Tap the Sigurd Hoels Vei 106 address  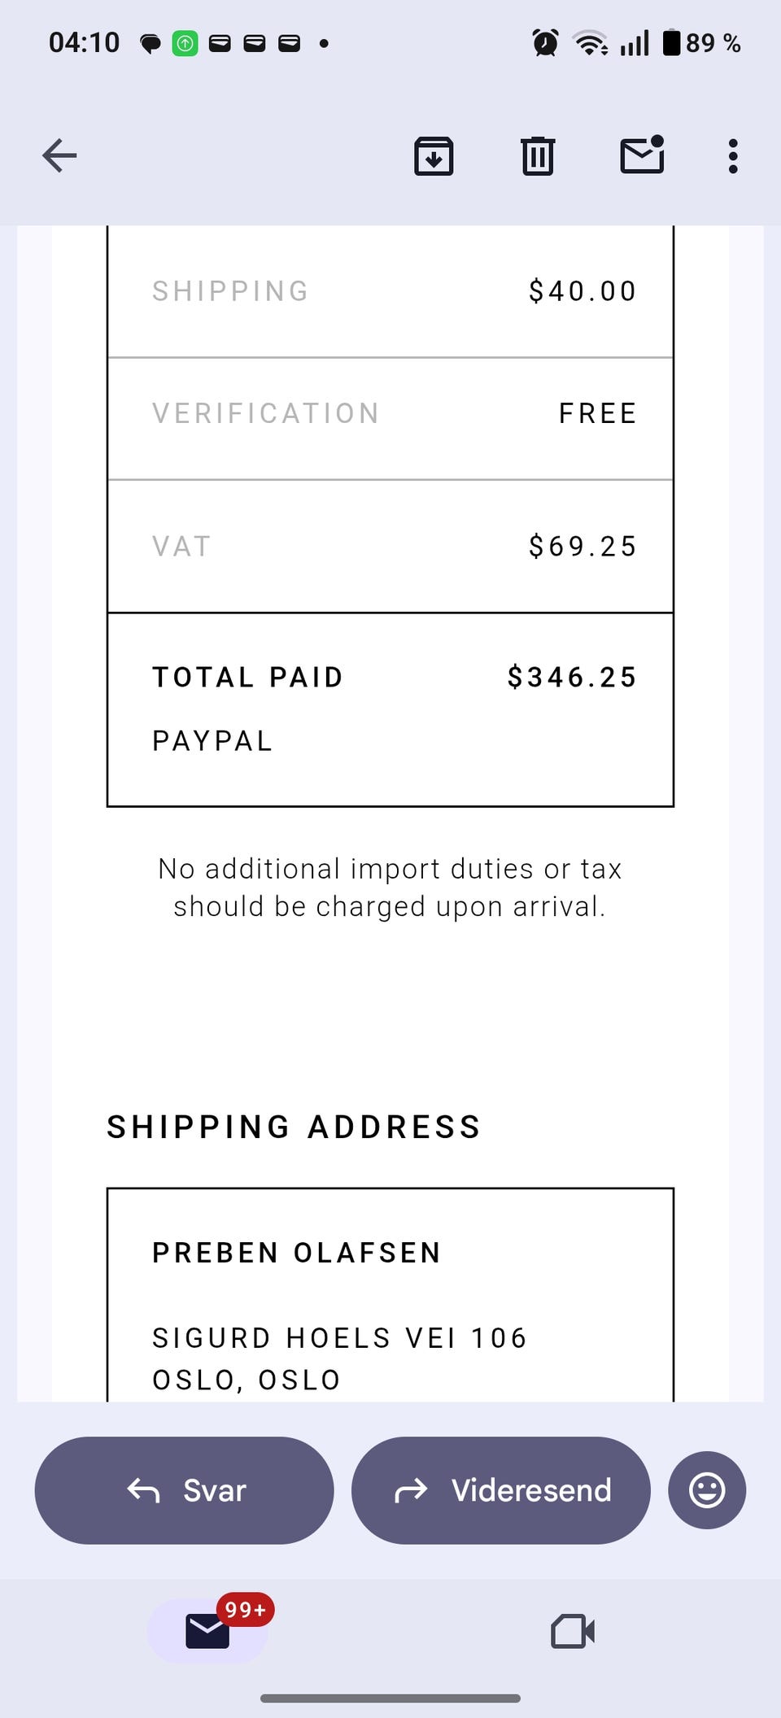(x=340, y=1338)
